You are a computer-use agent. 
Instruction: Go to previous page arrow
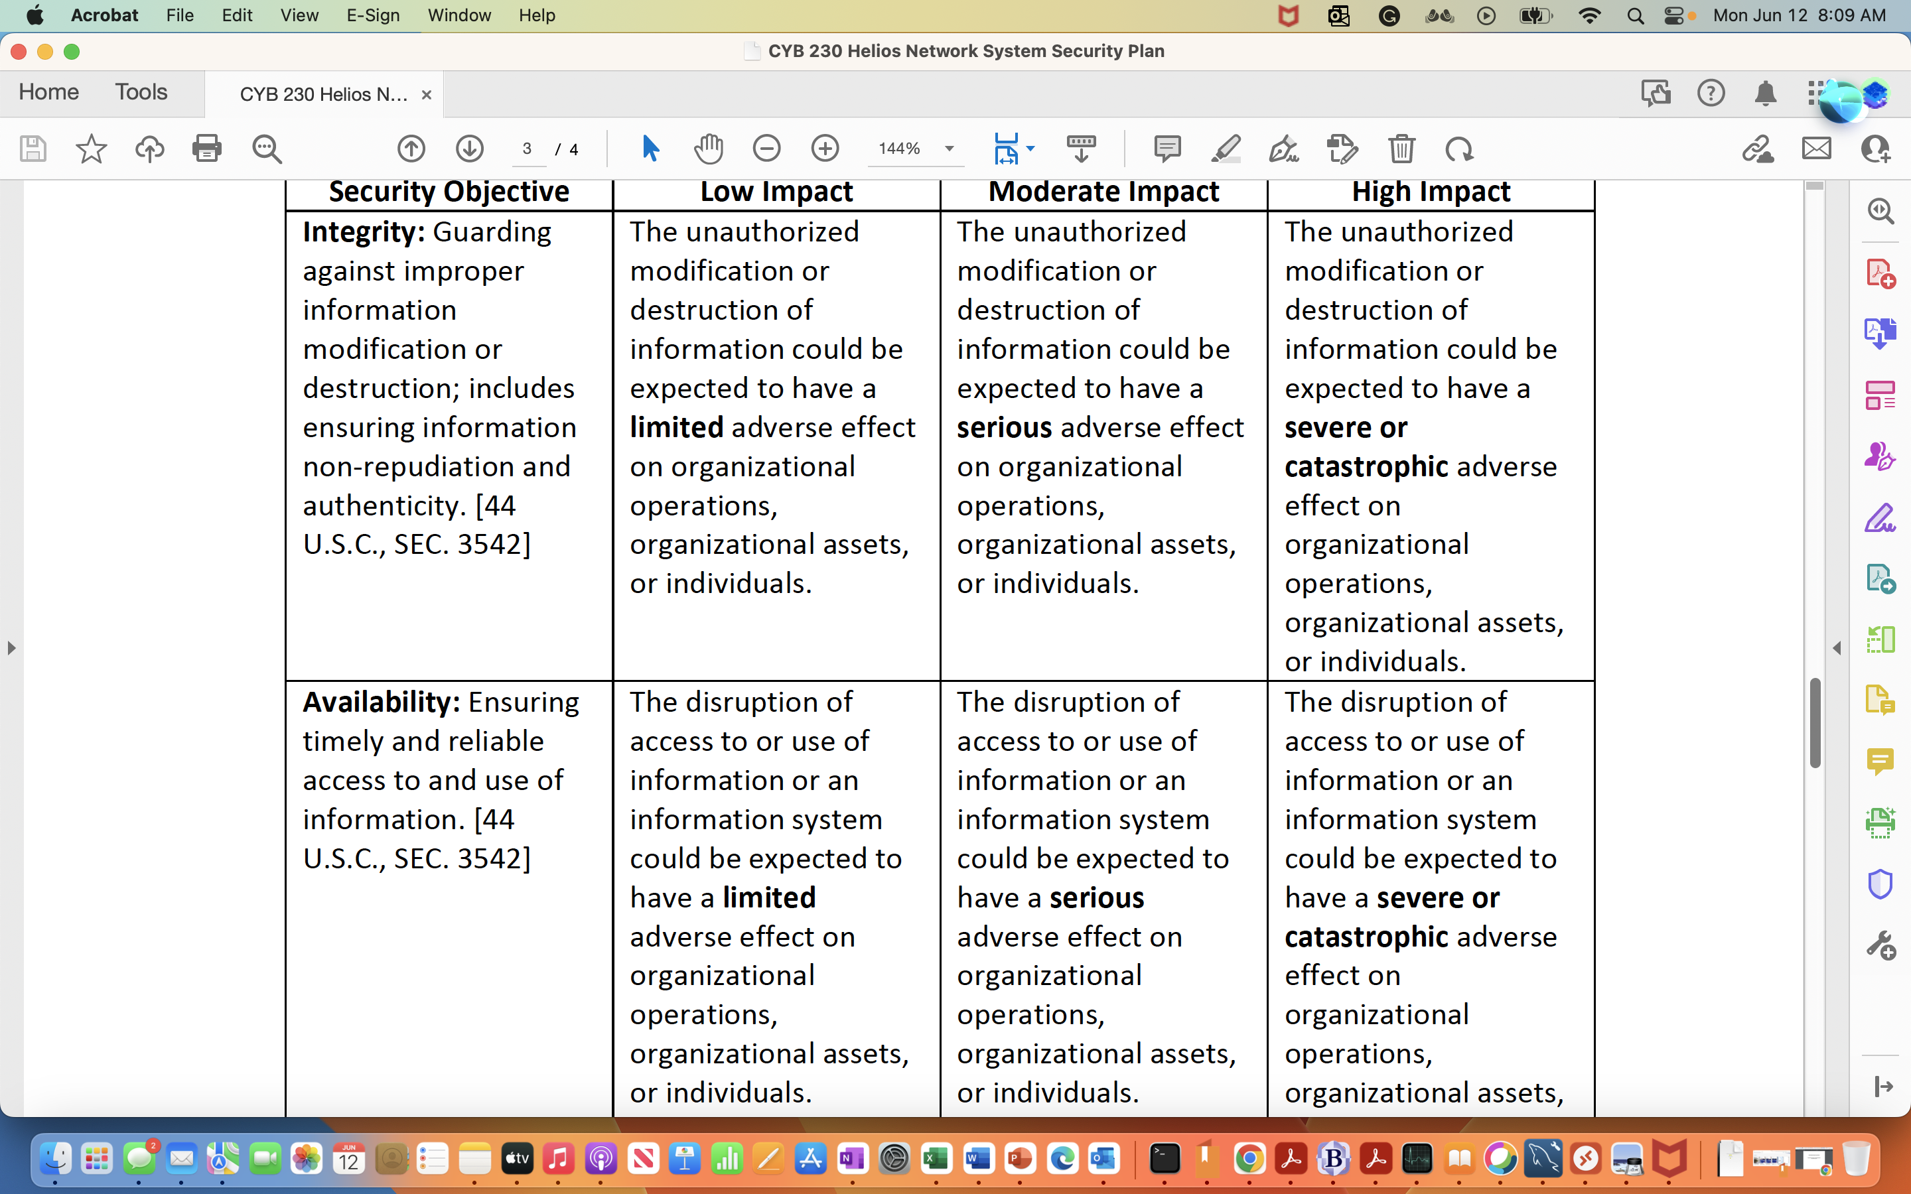point(411,149)
